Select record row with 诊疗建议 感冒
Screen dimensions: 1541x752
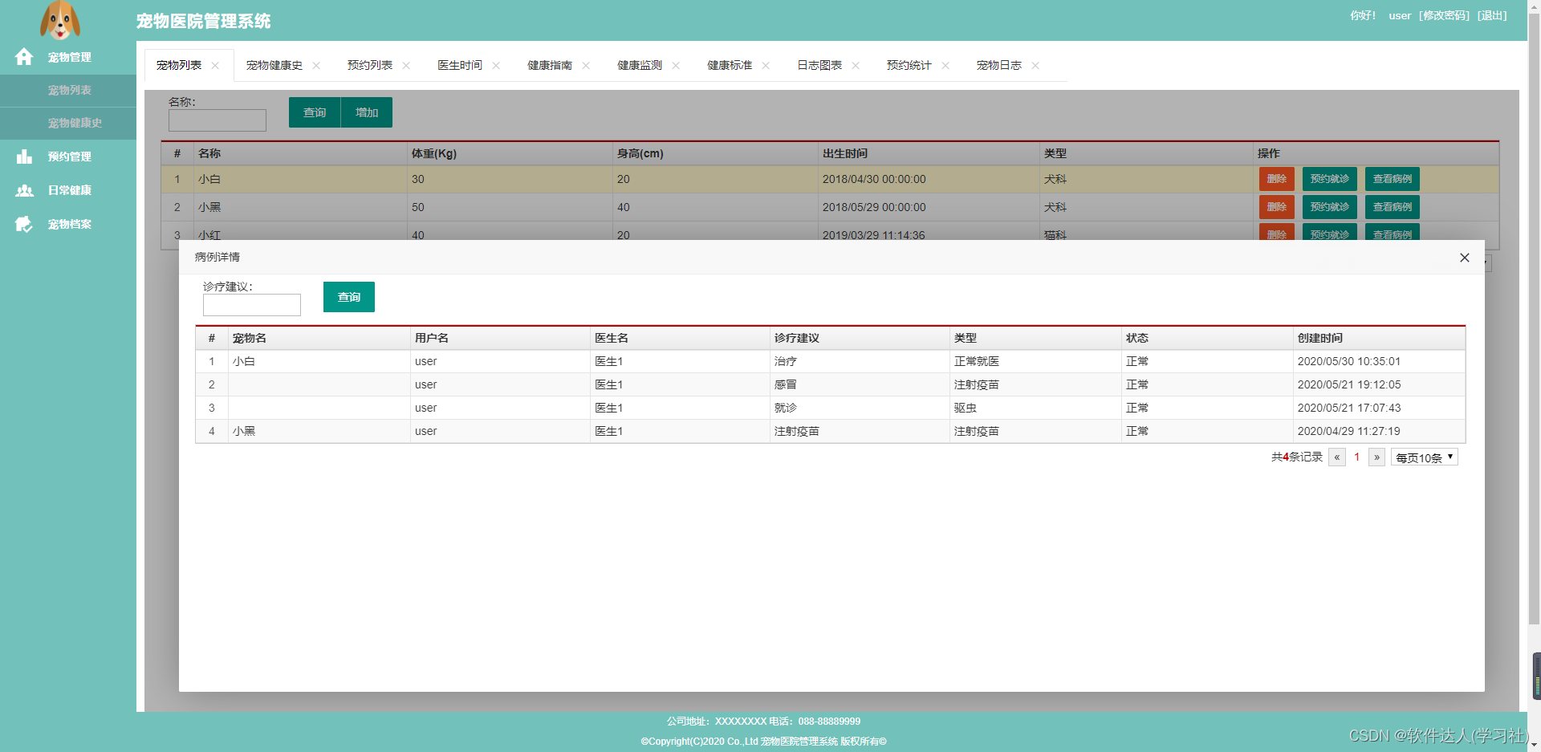click(x=831, y=384)
